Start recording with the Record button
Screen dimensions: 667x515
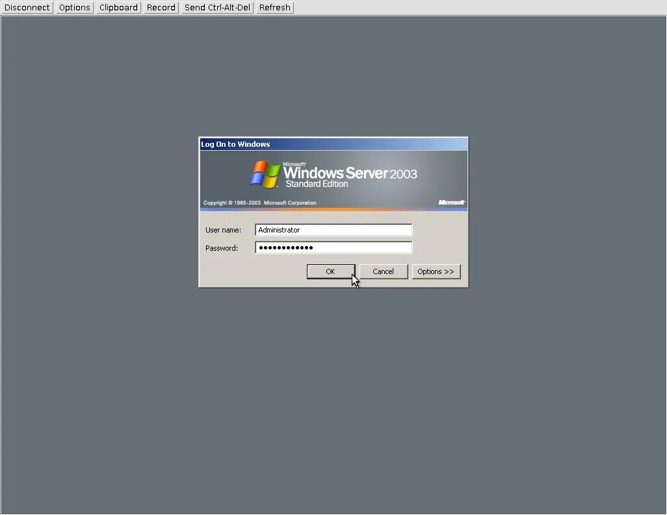point(161,8)
